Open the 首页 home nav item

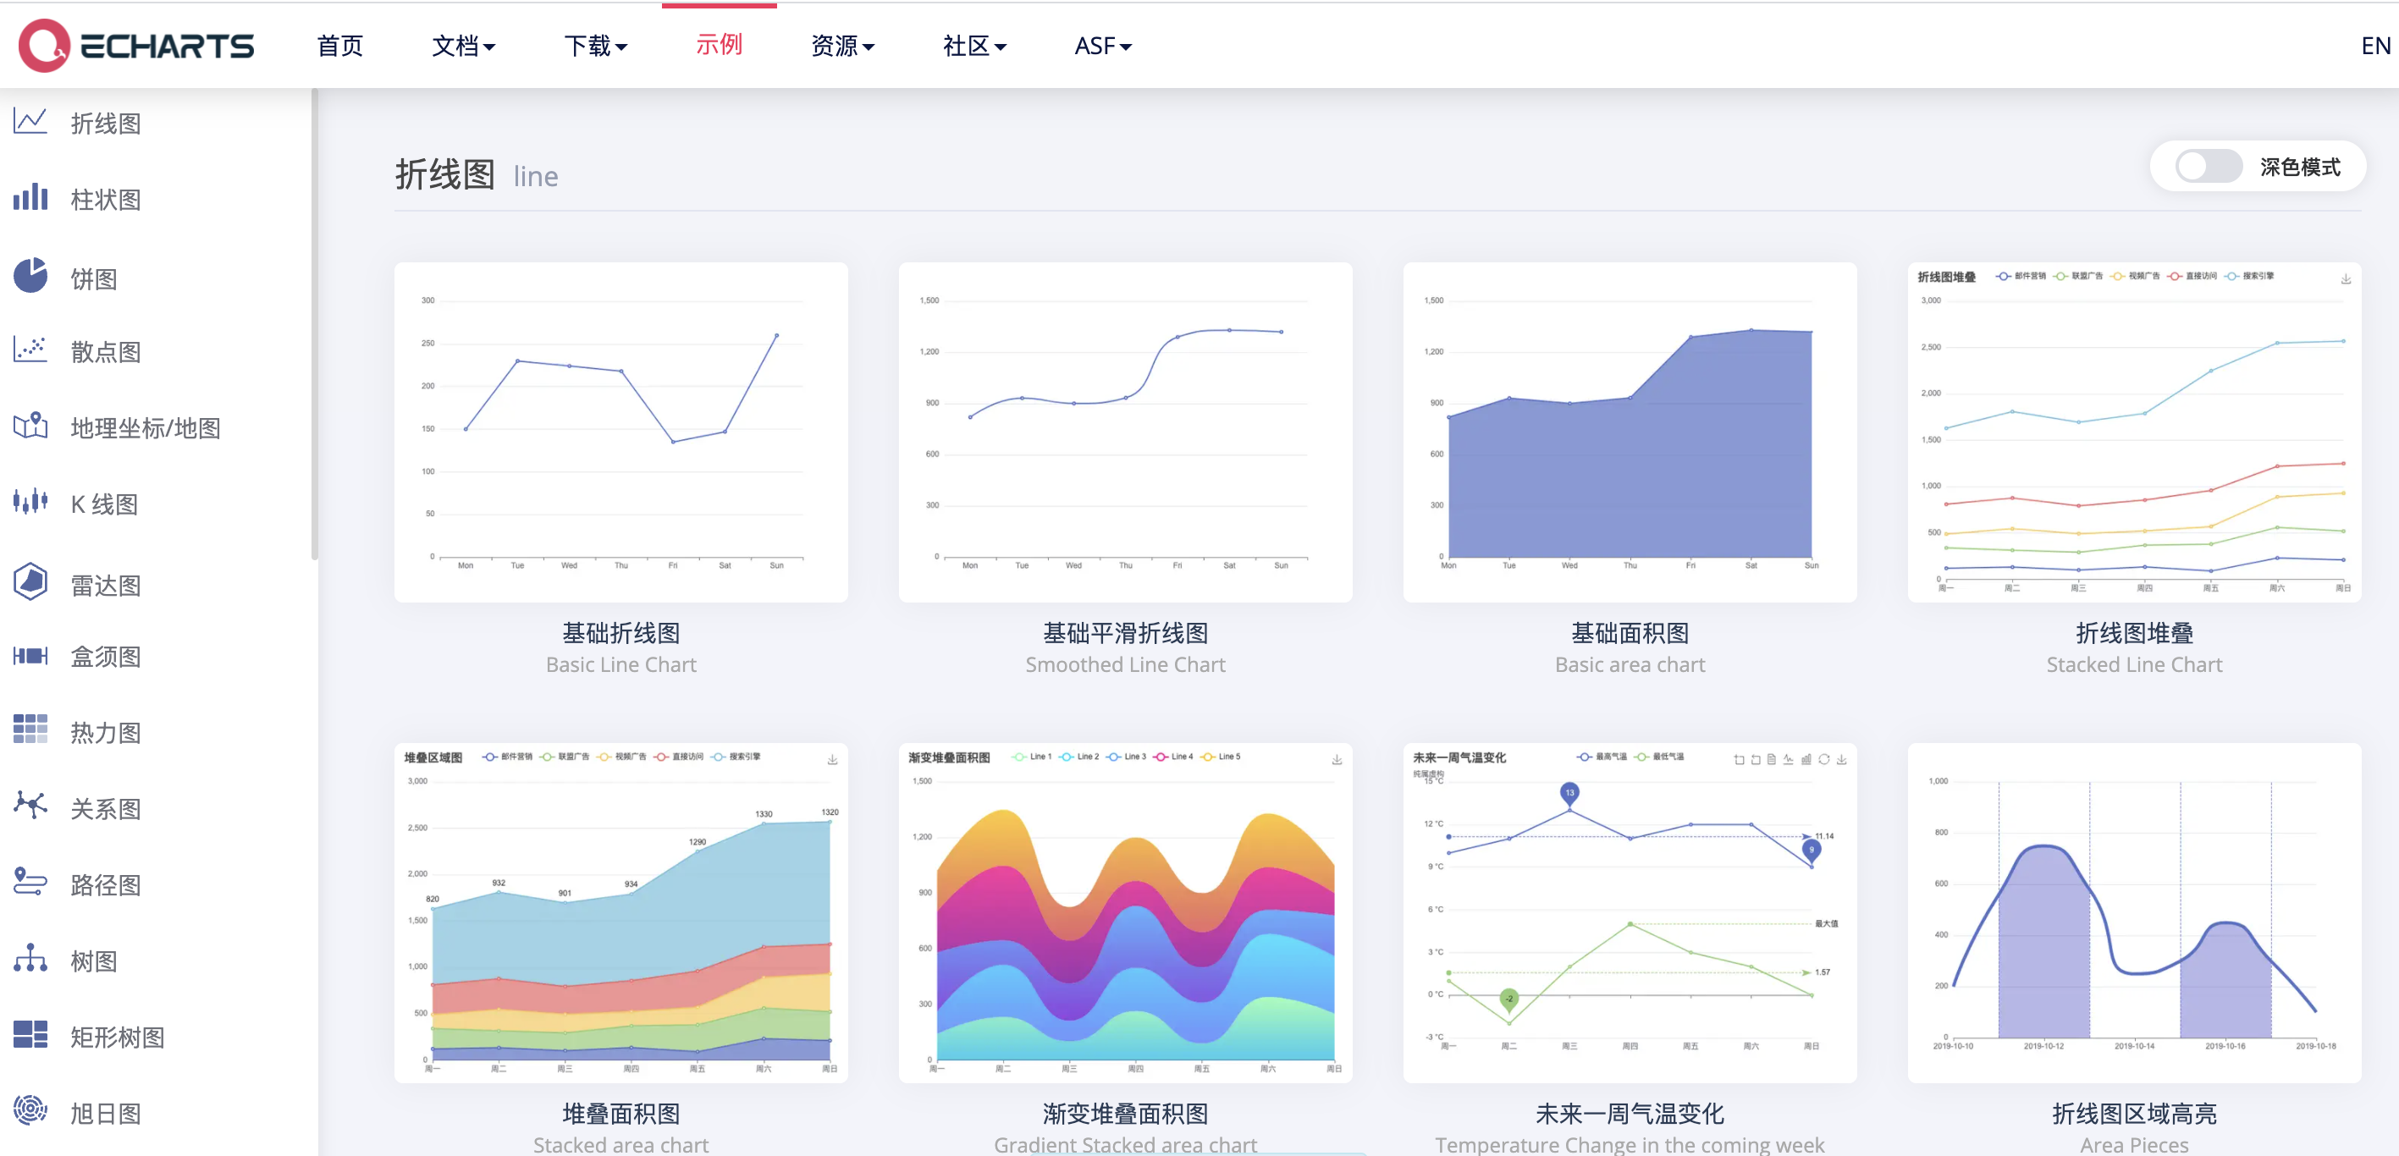340,46
